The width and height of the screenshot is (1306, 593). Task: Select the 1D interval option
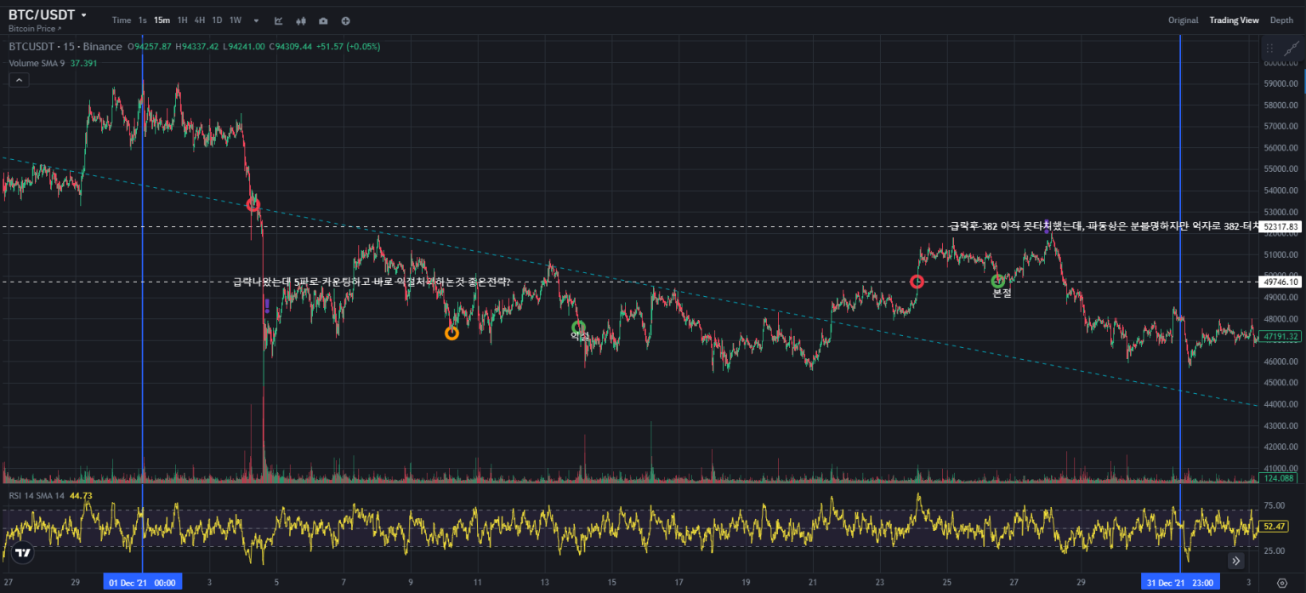tap(217, 20)
